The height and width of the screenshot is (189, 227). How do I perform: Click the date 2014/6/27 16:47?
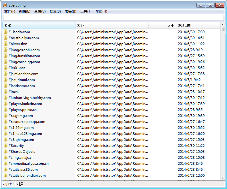tap(191, 122)
